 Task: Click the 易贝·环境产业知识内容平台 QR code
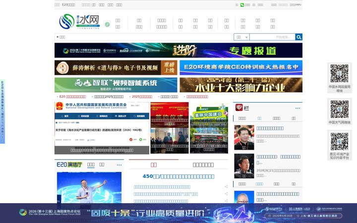click(340, 141)
